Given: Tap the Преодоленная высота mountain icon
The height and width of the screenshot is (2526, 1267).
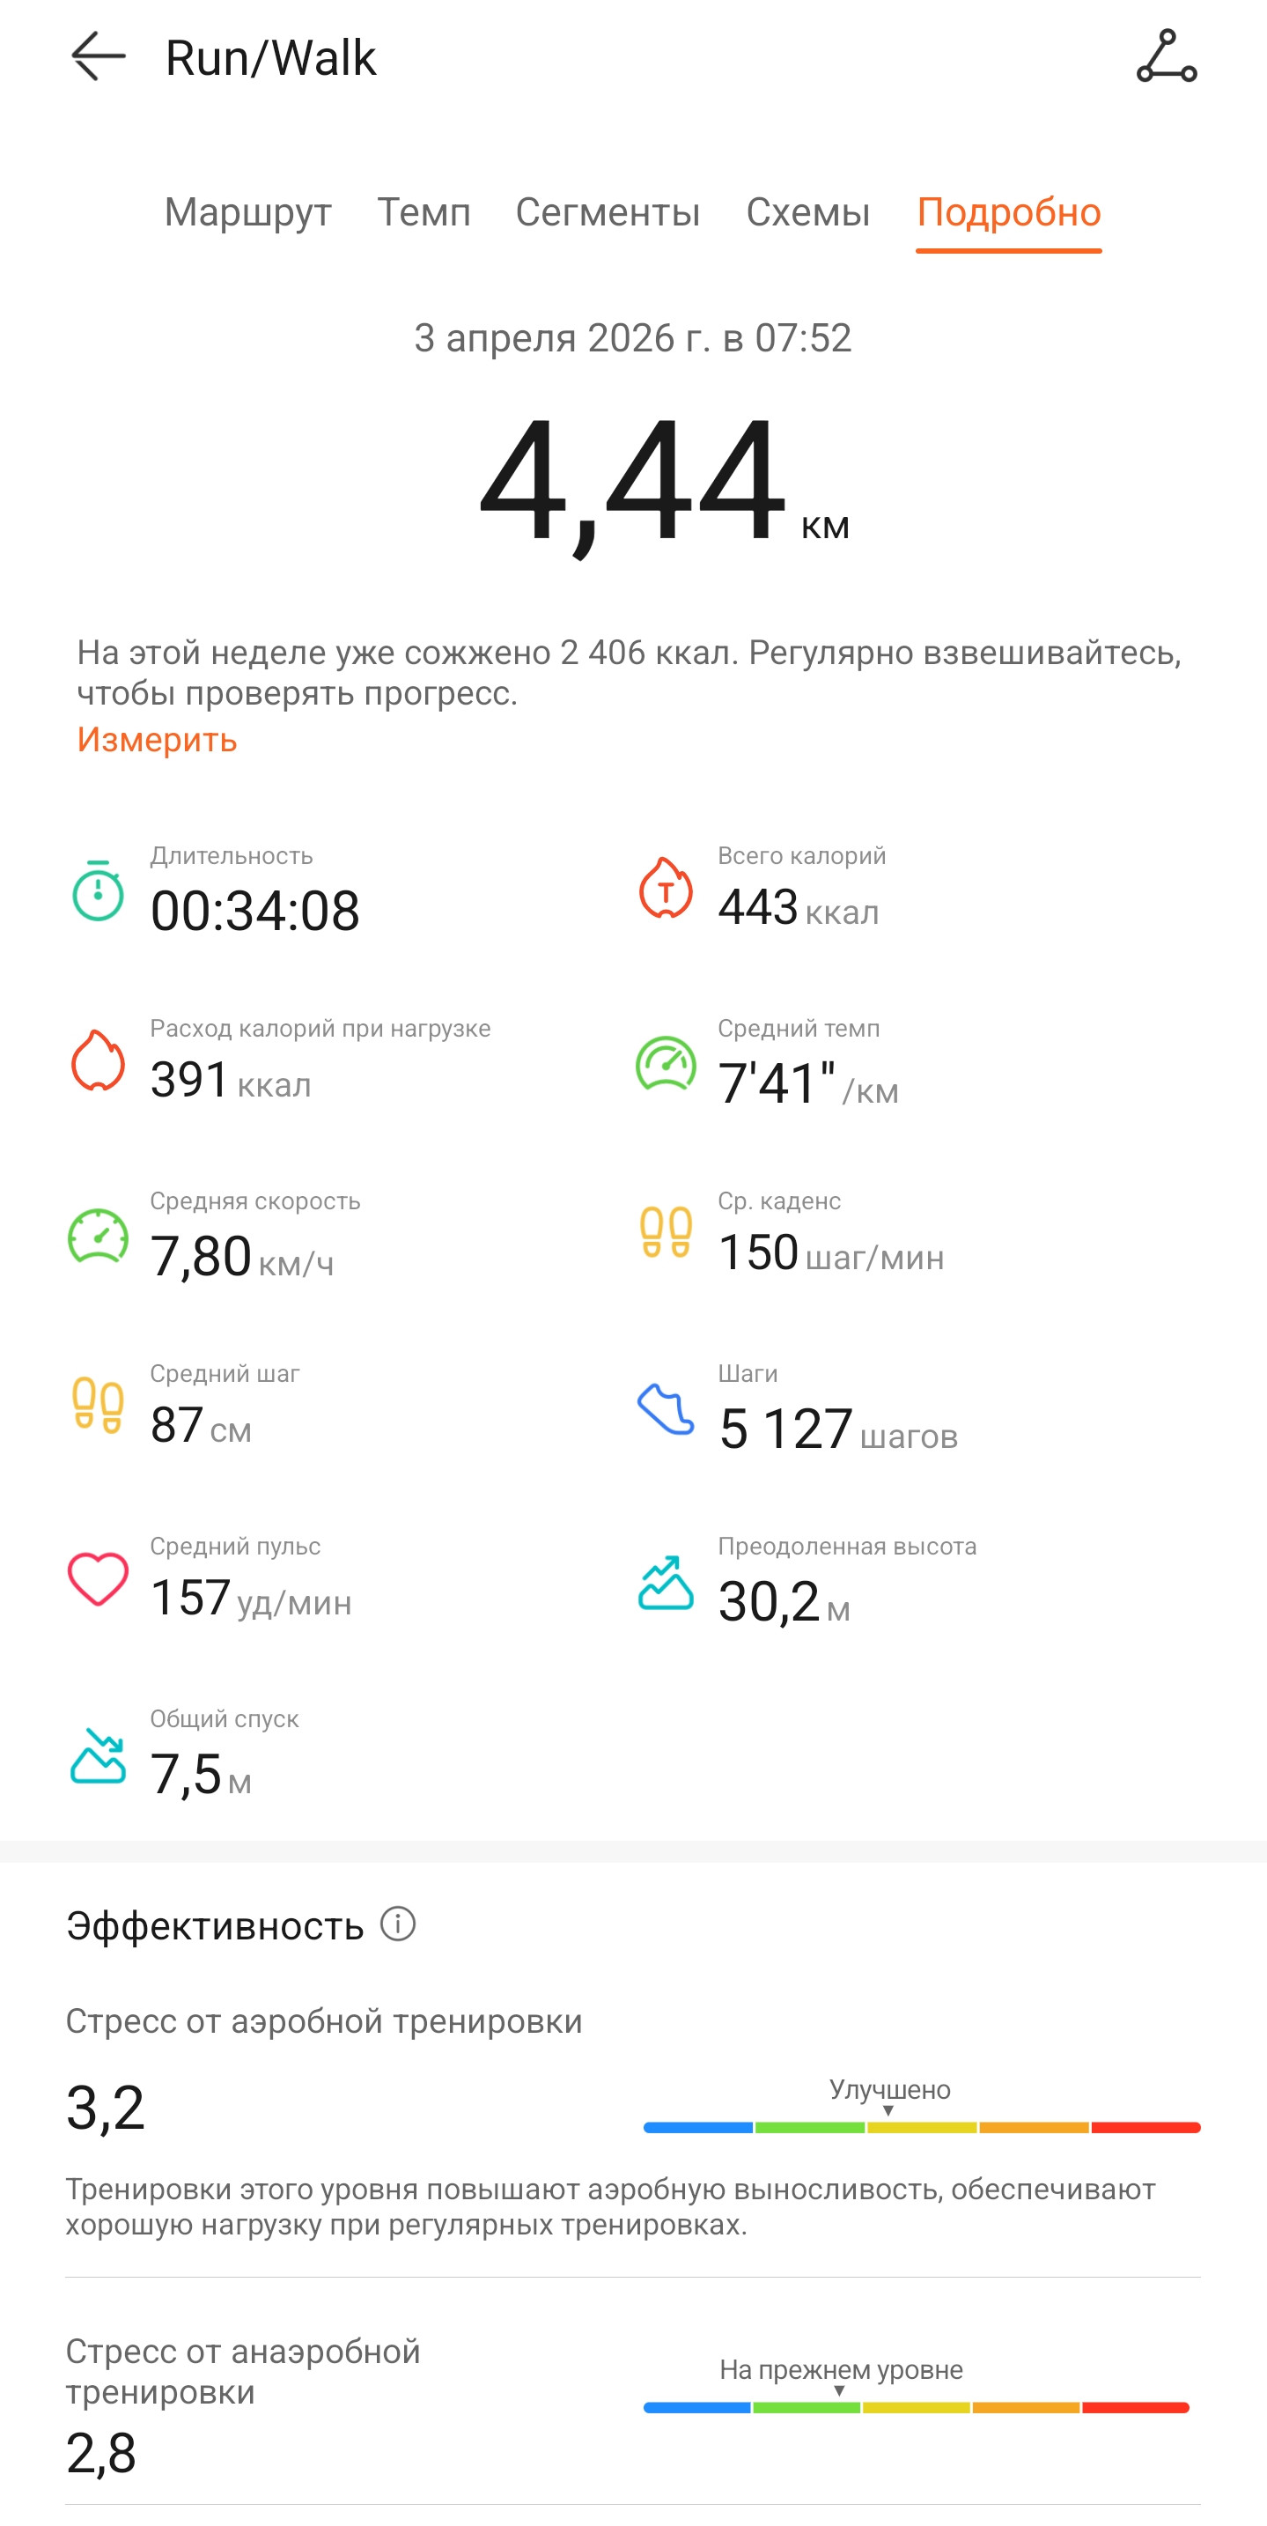Looking at the screenshot, I should [666, 1582].
